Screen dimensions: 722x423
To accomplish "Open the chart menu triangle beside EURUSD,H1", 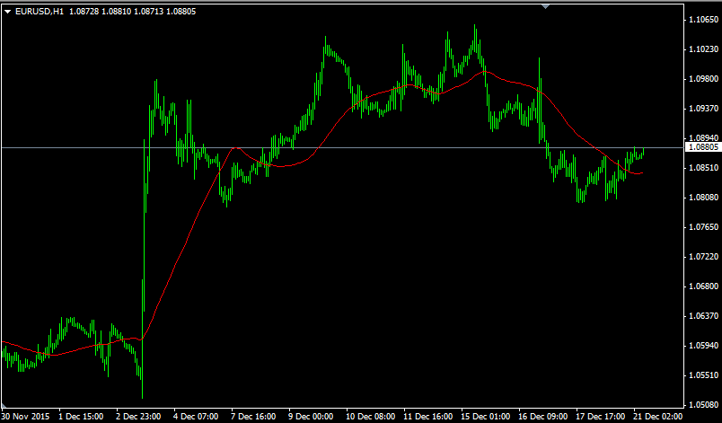I will coord(7,12).
